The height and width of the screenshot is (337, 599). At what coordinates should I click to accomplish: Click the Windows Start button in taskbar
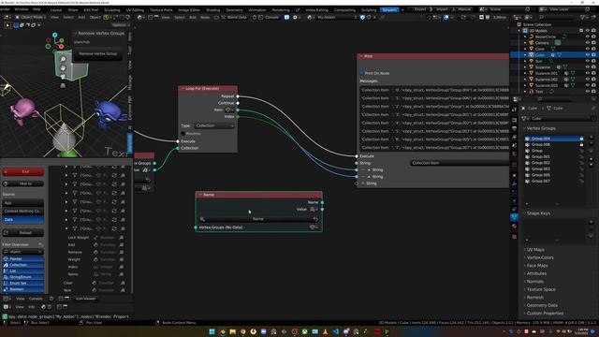point(212,331)
